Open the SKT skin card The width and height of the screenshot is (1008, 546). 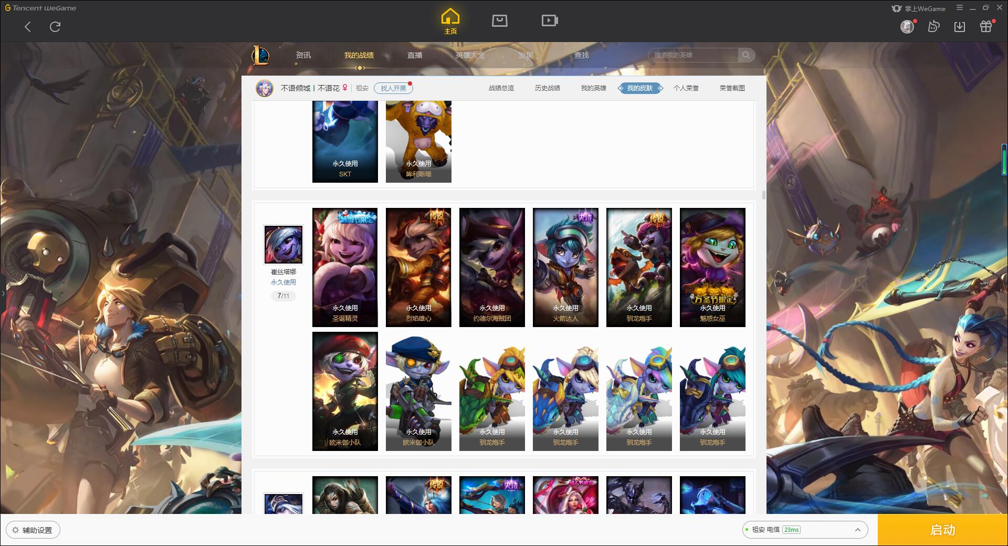click(345, 142)
